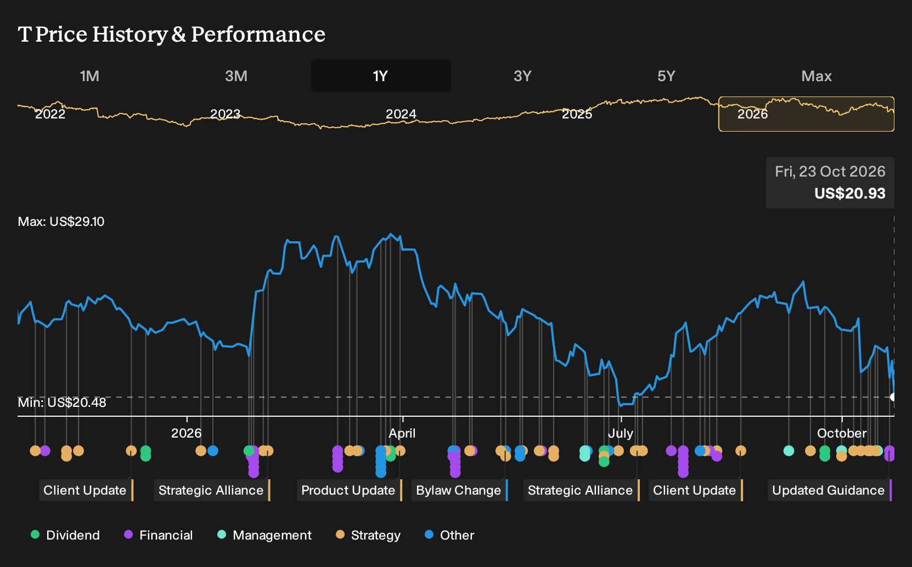Switch to the 5Y time range
This screenshot has height=567, width=912.
666,76
